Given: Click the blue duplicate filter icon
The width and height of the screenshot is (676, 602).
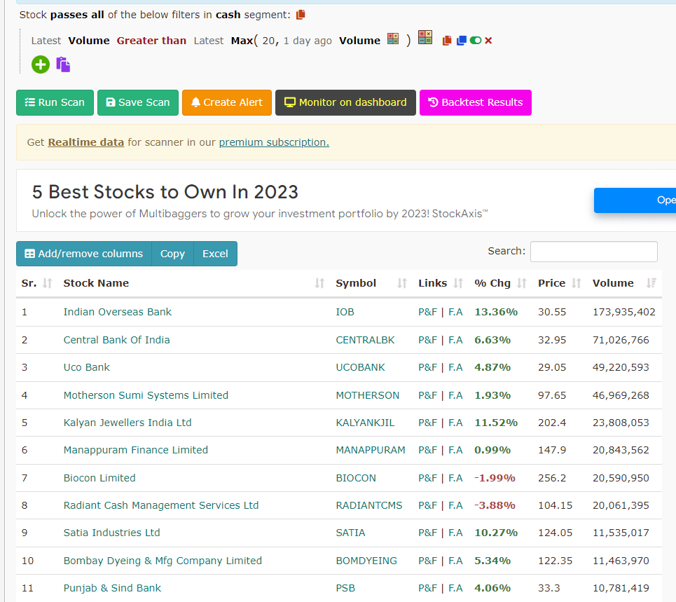Looking at the screenshot, I should pyautogui.click(x=462, y=41).
